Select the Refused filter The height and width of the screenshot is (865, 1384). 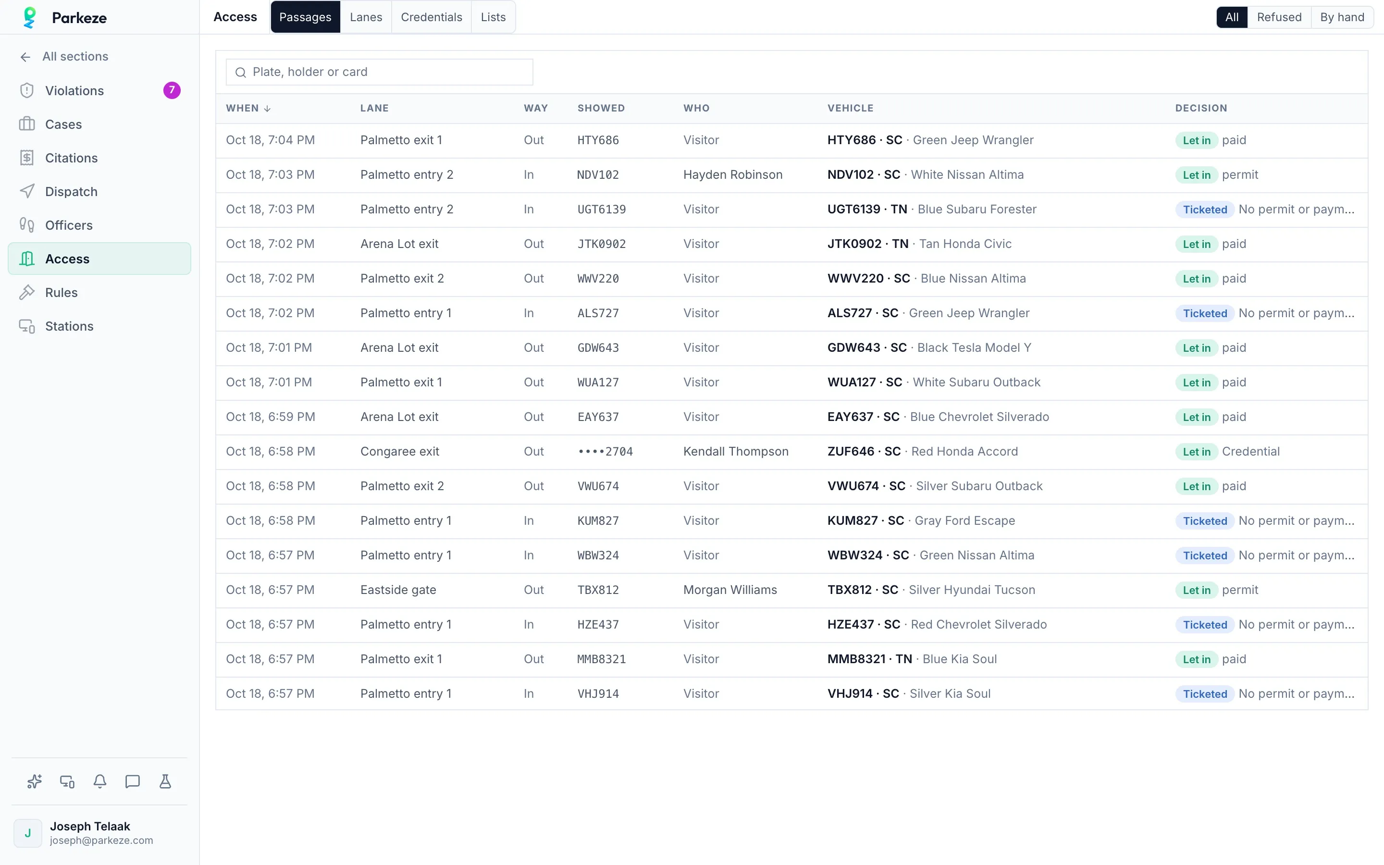[1279, 17]
